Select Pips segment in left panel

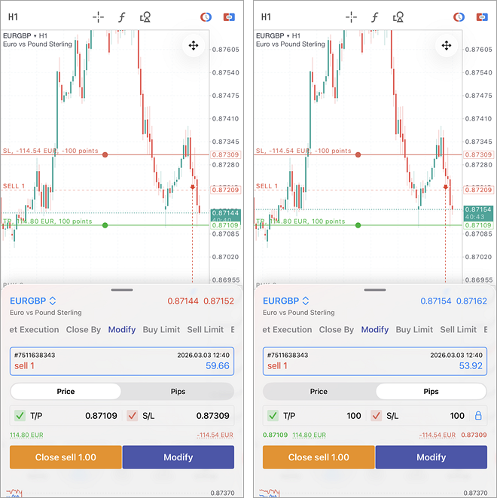(178, 391)
